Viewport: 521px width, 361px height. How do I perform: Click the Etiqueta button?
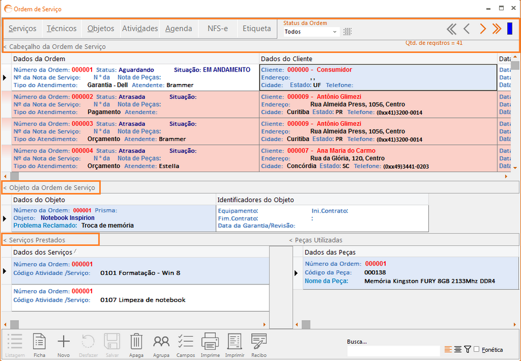pos(256,29)
